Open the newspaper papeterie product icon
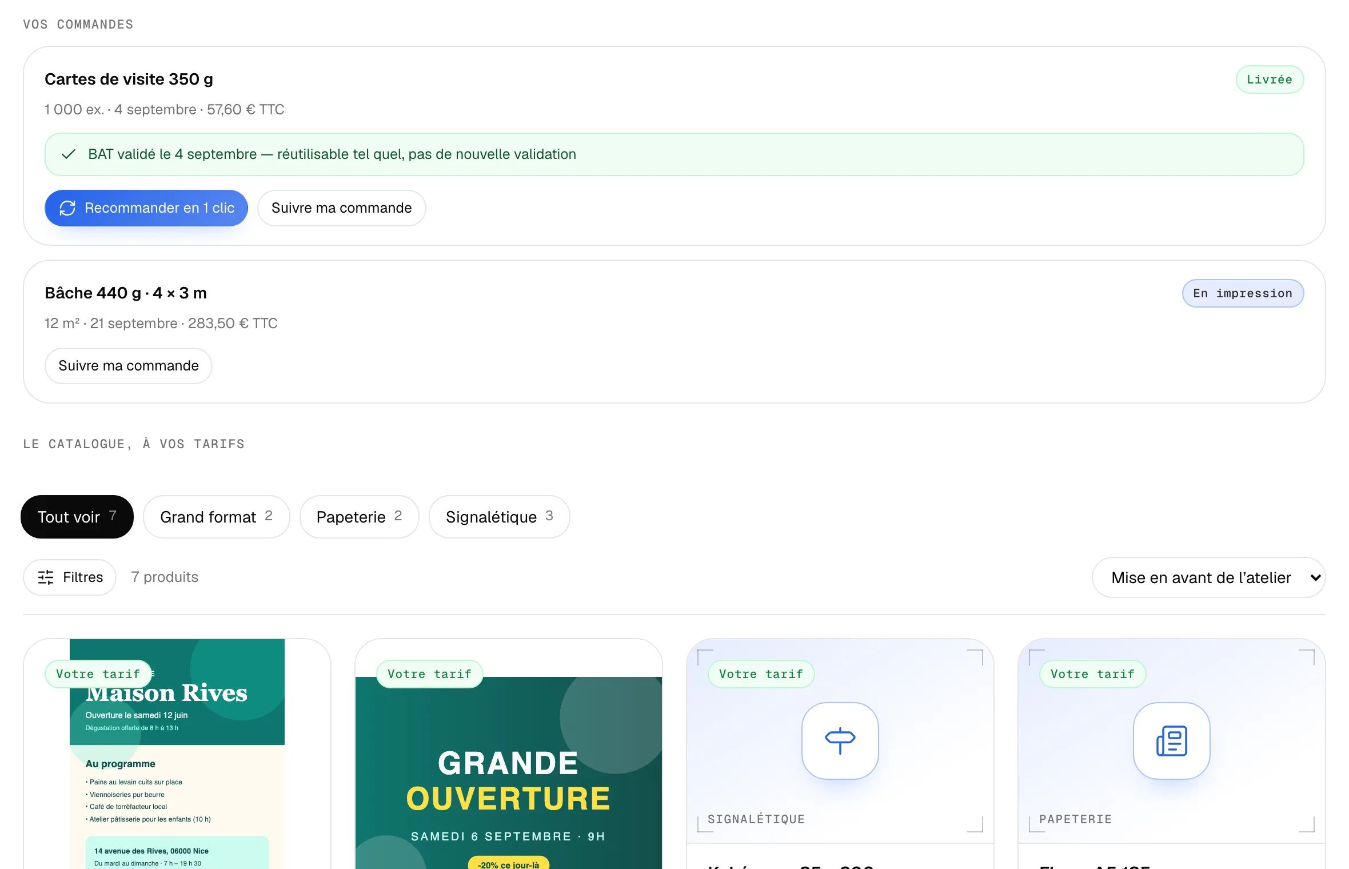The width and height of the screenshot is (1349, 869). pyautogui.click(x=1171, y=740)
